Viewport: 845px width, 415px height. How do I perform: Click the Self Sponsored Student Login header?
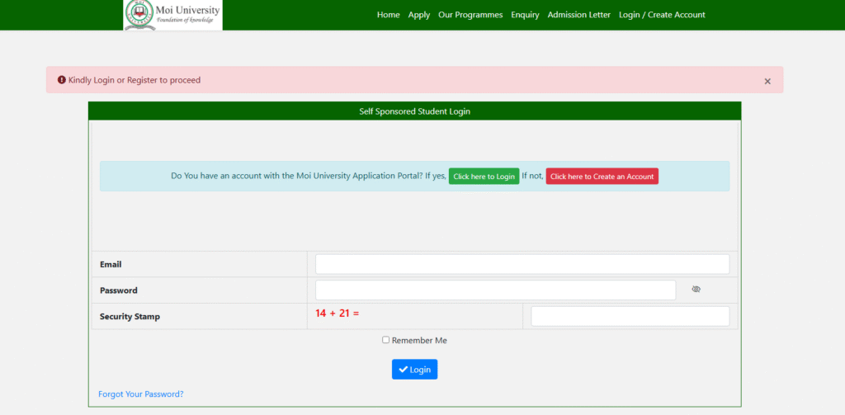pyautogui.click(x=414, y=111)
